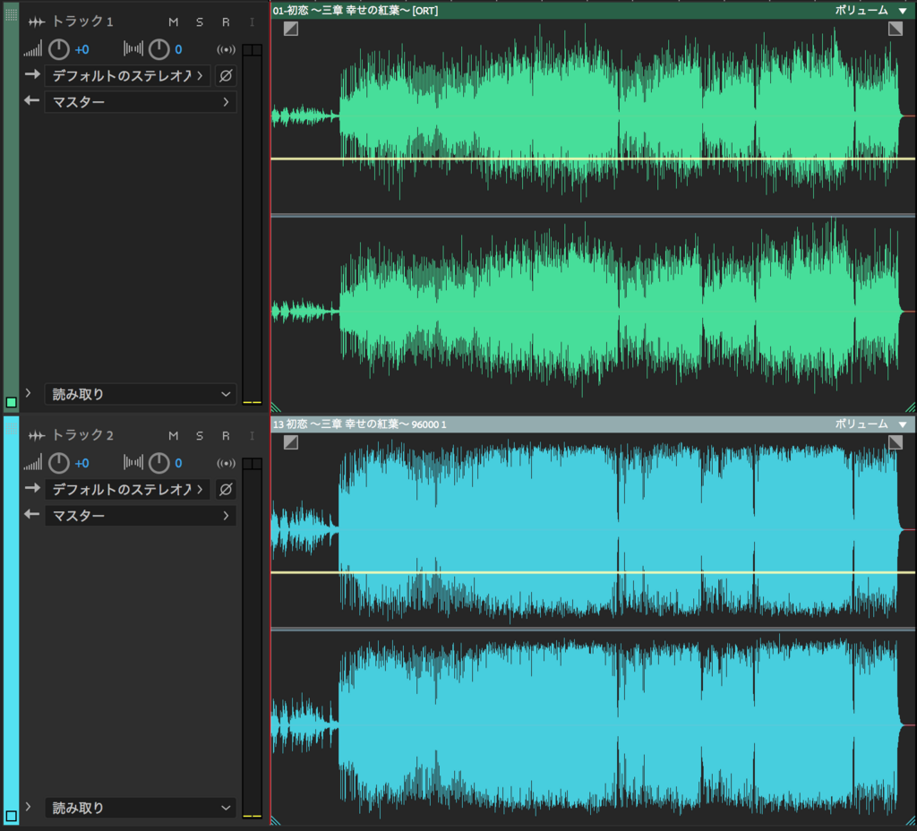Viewport: 917px width, 831px height.
Task: Click fade-out handle on blue clip
Action: [x=896, y=442]
